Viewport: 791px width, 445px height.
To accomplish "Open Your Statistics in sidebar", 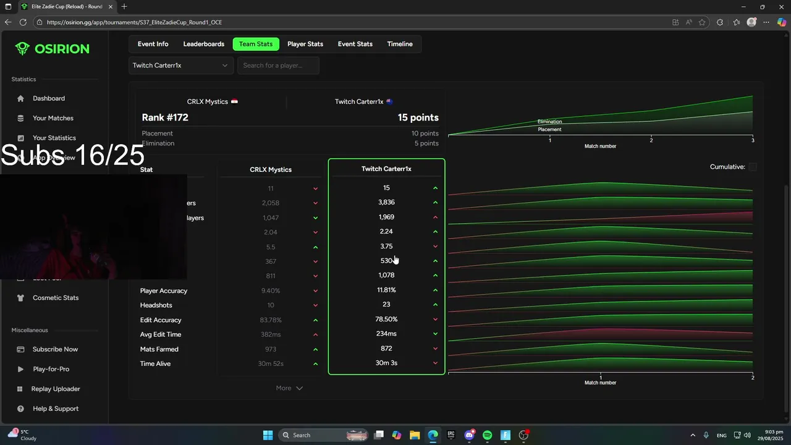I will [x=54, y=138].
